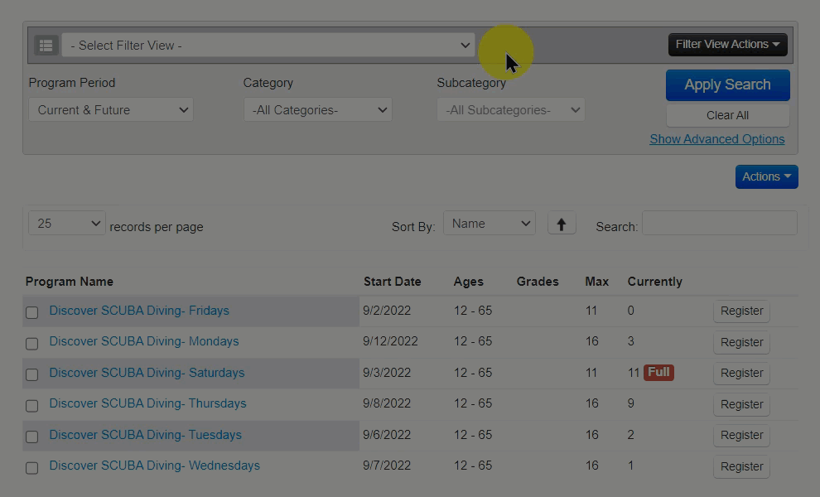Open Program Period dropdown
Screen dimensions: 820x497
coord(111,110)
